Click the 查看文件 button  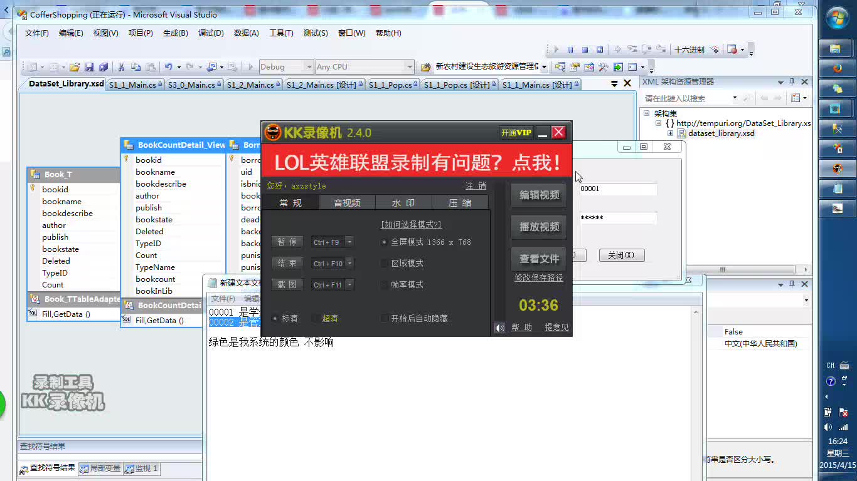(x=539, y=259)
